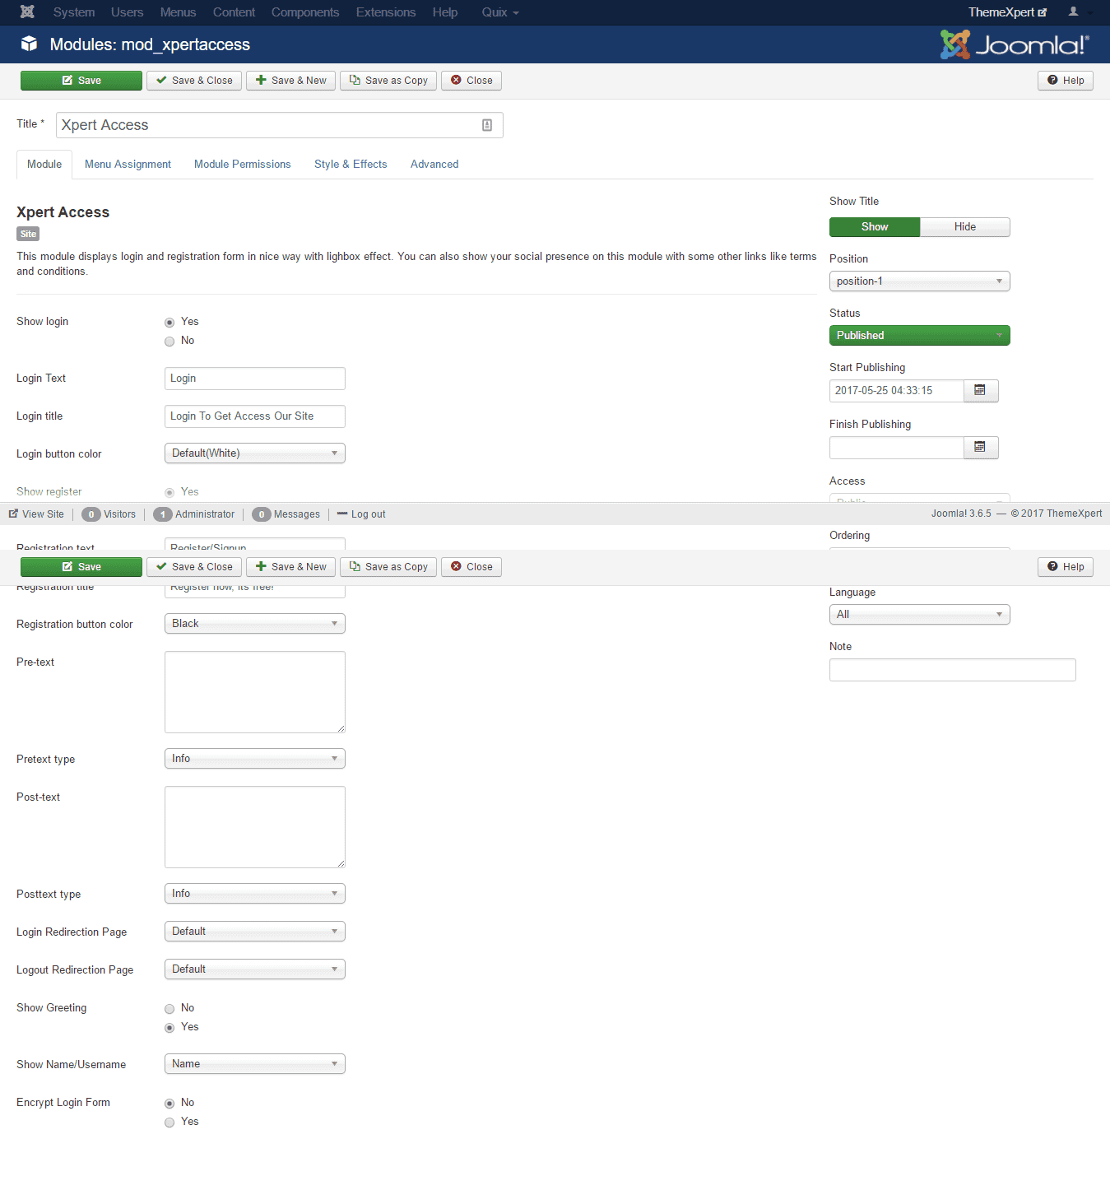Click the icon inside the Title field
Image resolution: width=1110 pixels, height=1204 pixels.
point(487,125)
